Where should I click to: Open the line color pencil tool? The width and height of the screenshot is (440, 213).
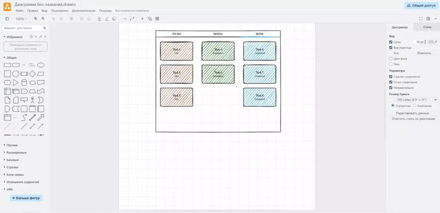click(107, 19)
